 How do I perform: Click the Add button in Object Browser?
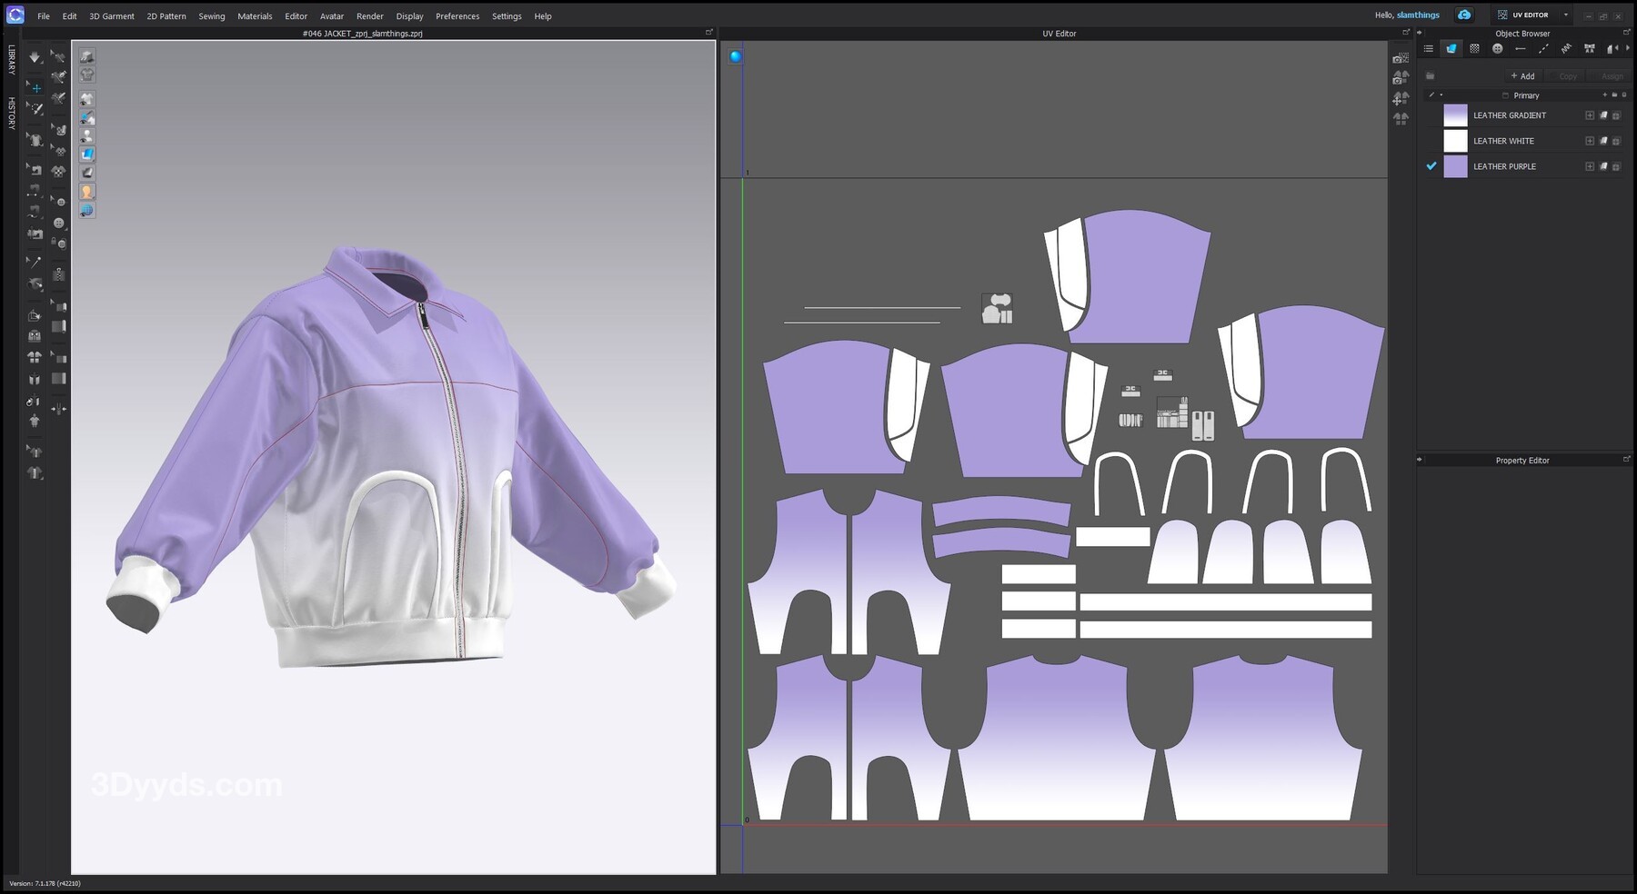[1522, 76]
